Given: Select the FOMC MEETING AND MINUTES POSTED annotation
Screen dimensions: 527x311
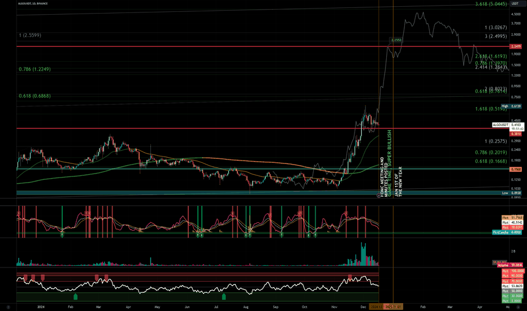Looking at the screenshot, I should tap(384, 177).
